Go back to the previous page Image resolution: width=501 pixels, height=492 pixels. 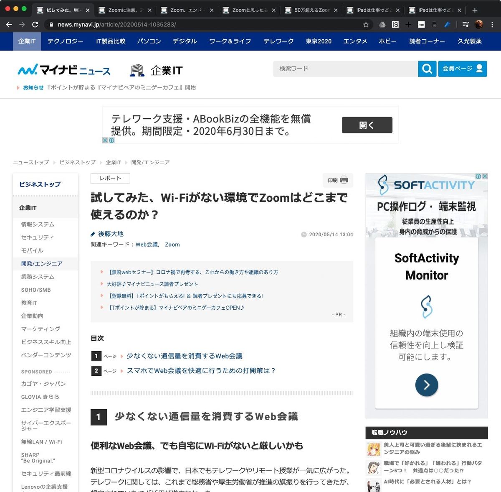[x=9, y=25]
